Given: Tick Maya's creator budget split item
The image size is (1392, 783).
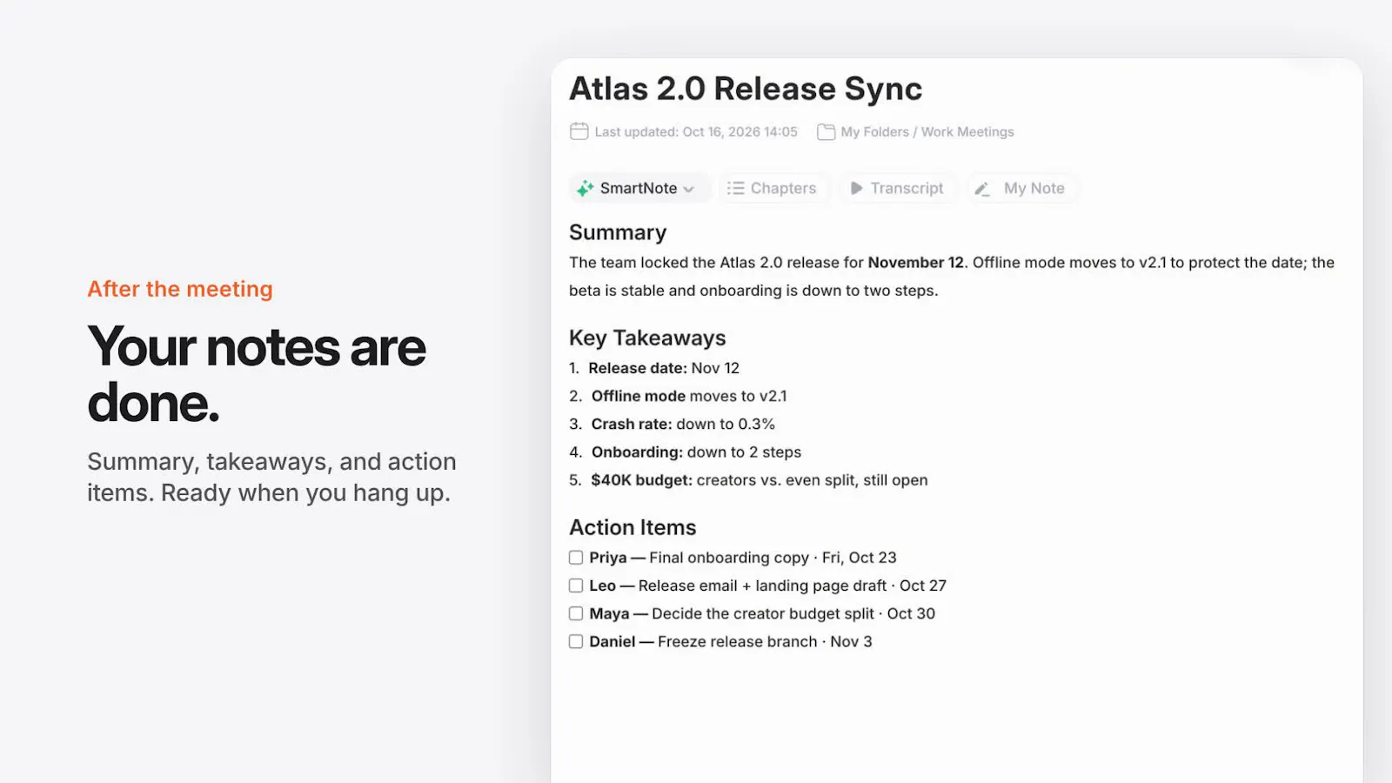Looking at the screenshot, I should [576, 613].
